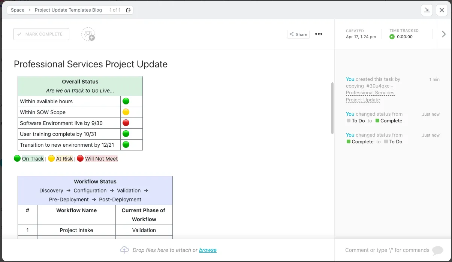Select green dot for User training row
452x262 pixels.
click(126, 134)
